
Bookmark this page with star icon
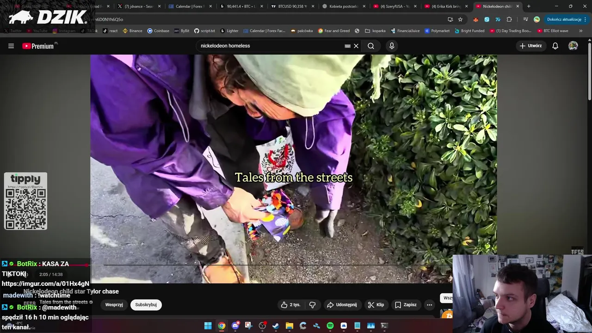(460, 19)
